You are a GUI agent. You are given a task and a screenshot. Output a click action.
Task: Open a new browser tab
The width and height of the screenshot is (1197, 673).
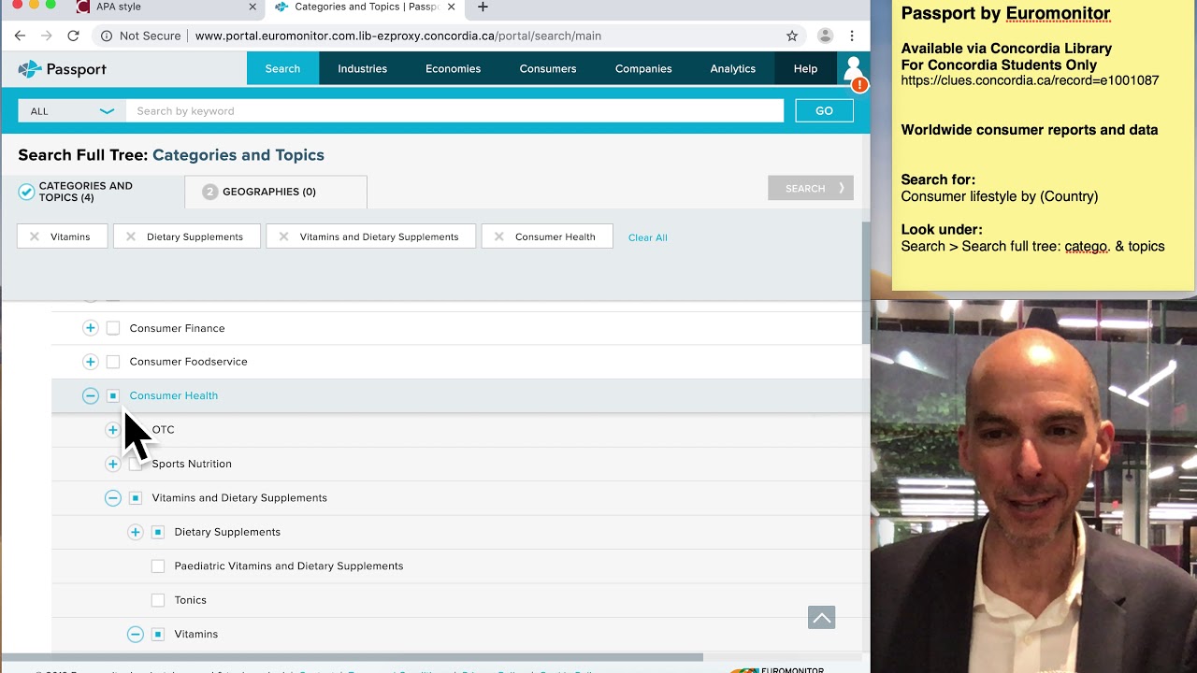pyautogui.click(x=483, y=7)
